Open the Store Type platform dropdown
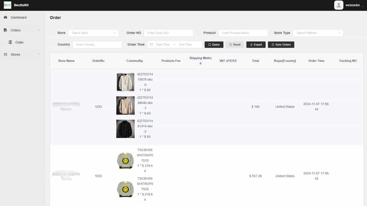367x206 pixels. (x=318, y=33)
